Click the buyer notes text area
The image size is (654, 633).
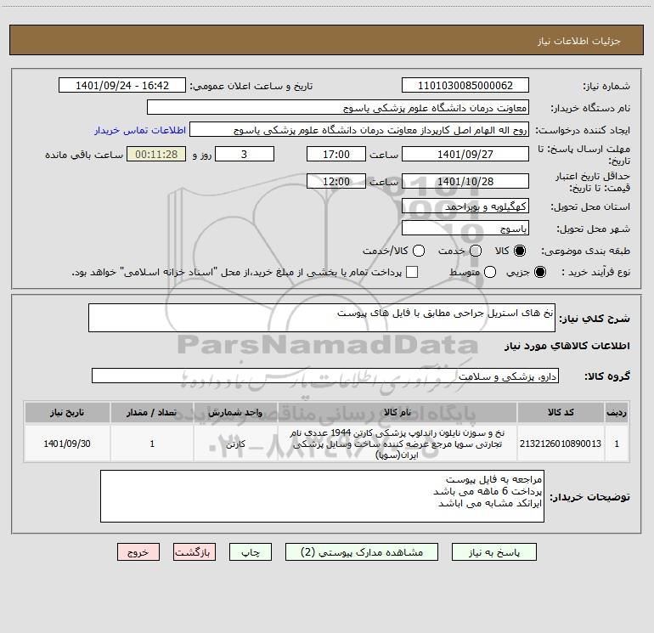pos(322,496)
